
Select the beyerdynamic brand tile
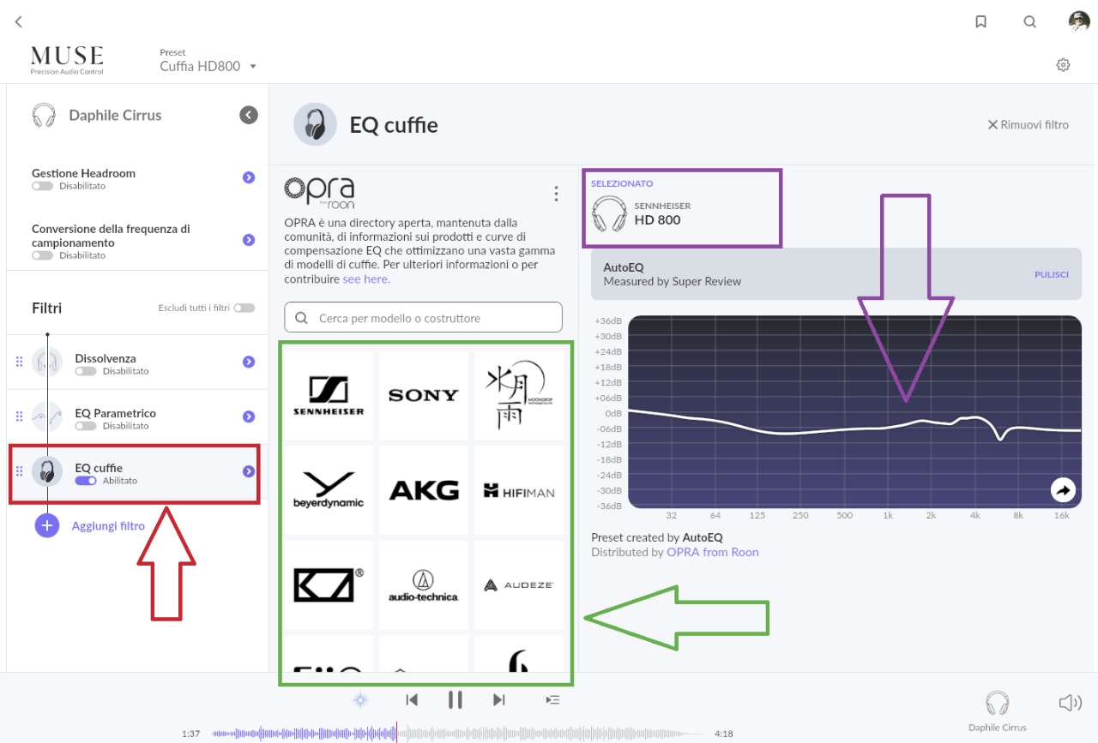pos(329,489)
